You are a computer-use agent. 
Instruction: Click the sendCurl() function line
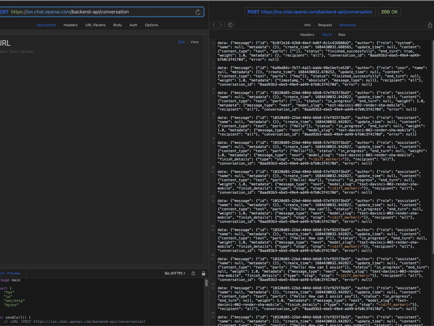point(16,317)
